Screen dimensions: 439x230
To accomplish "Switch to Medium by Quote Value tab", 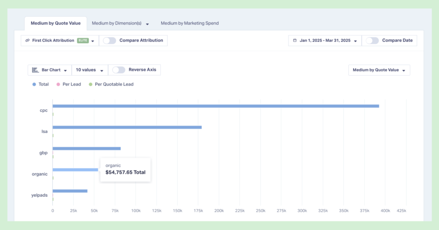I will (55, 23).
